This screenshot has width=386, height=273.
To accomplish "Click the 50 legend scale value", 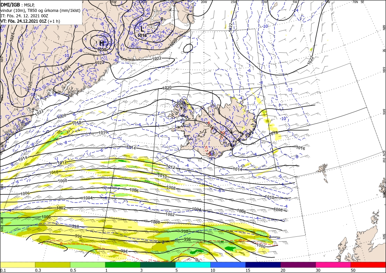I will coord(353,270).
